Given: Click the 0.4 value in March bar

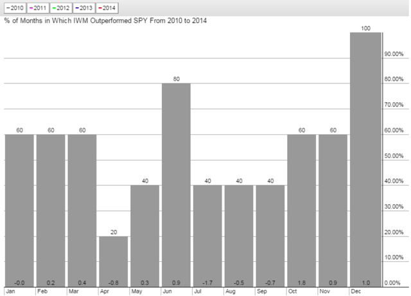Looking at the screenshot, I should pos(82,283).
